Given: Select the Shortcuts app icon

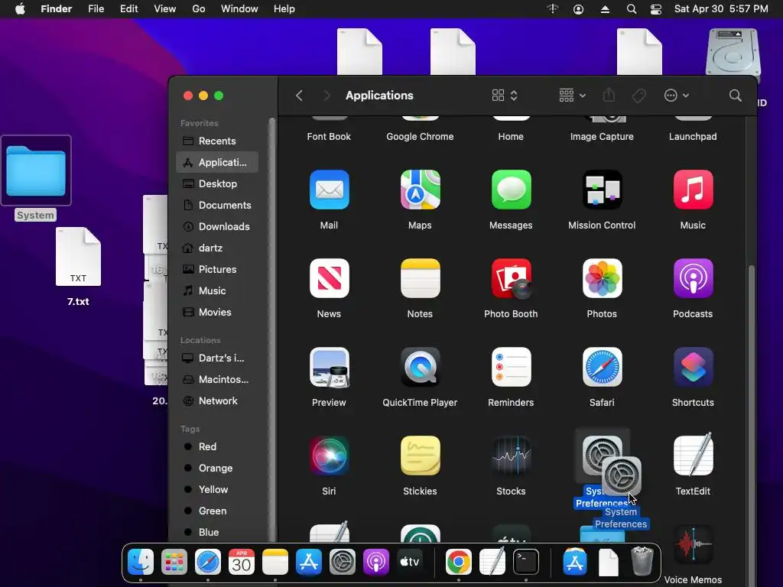Looking at the screenshot, I should pyautogui.click(x=693, y=368).
